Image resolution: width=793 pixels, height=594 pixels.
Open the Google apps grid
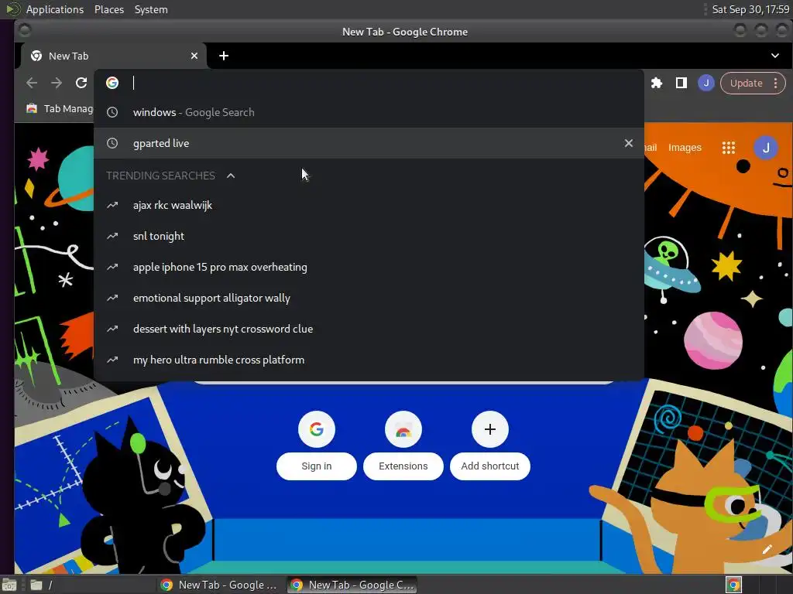click(728, 148)
